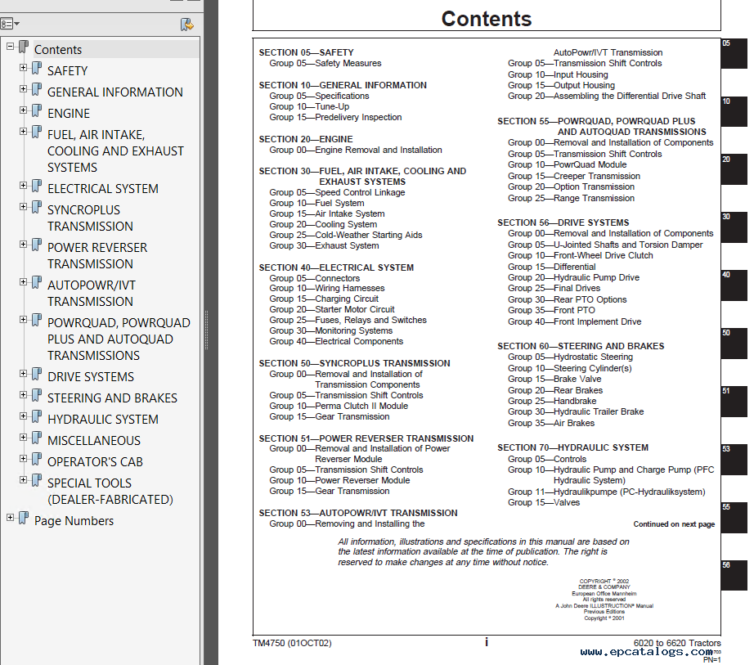Expand the MISCELLANEOUS bookmark

pos(23,437)
